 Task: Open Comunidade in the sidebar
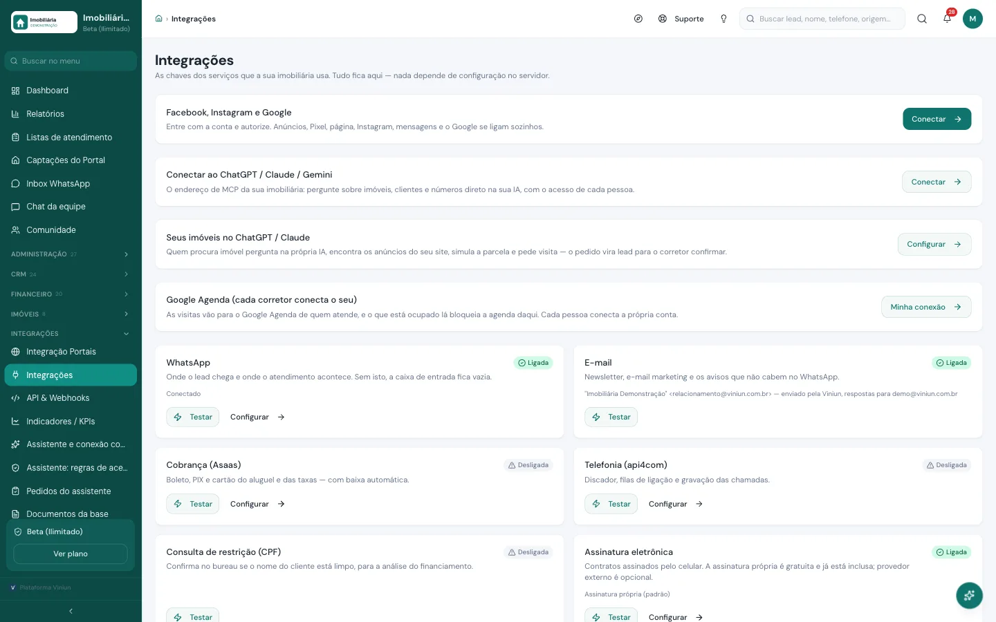71,230
